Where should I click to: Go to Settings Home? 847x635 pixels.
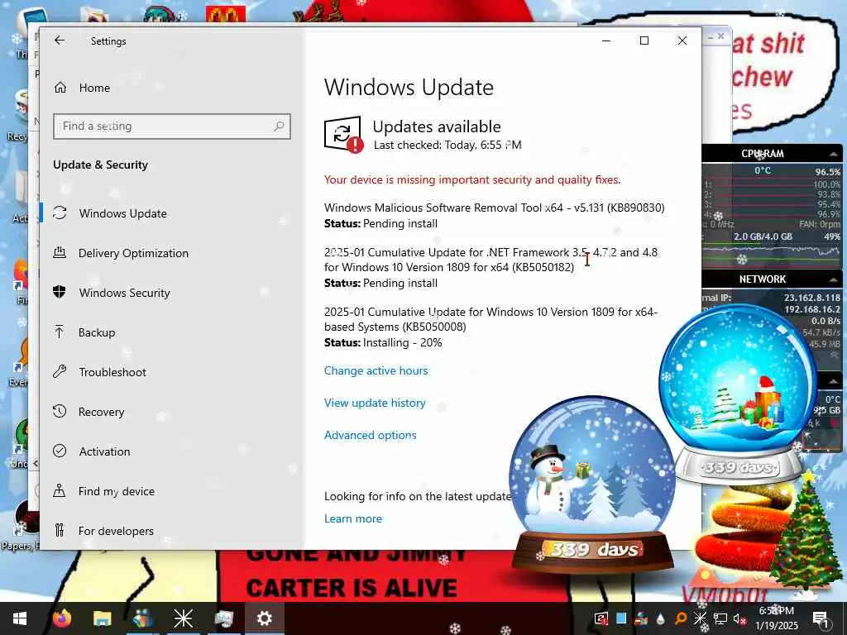94,88
